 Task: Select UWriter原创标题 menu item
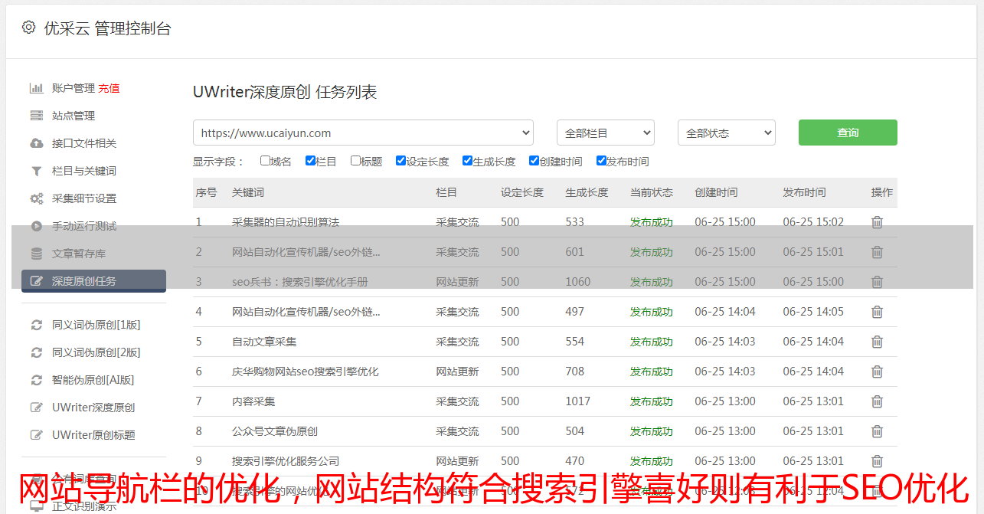coord(93,435)
